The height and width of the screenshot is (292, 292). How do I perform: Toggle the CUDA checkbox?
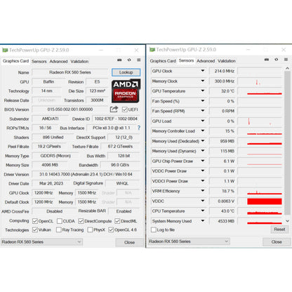[x=60, y=221]
